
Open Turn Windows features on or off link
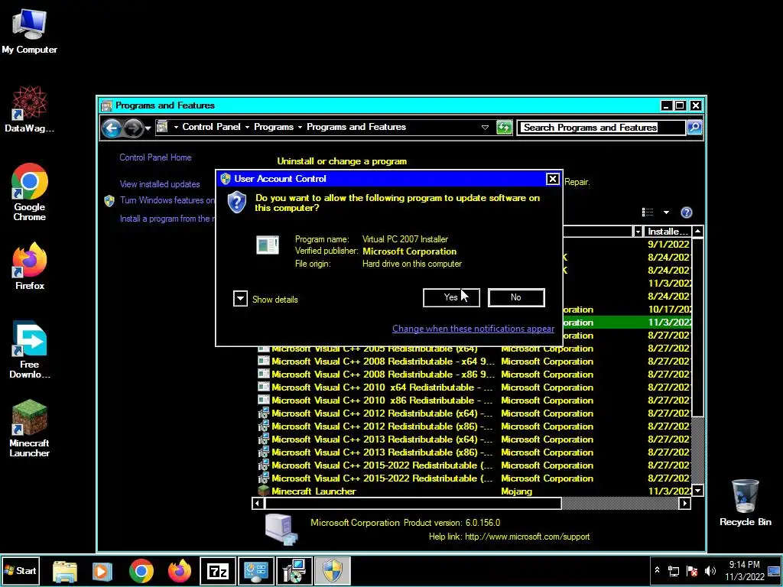pyautogui.click(x=167, y=200)
